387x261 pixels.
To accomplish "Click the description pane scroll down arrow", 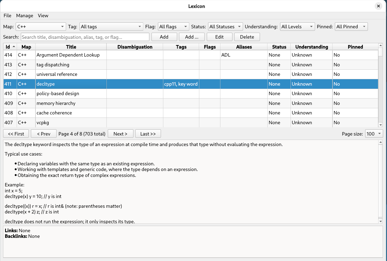I will 381,221.
